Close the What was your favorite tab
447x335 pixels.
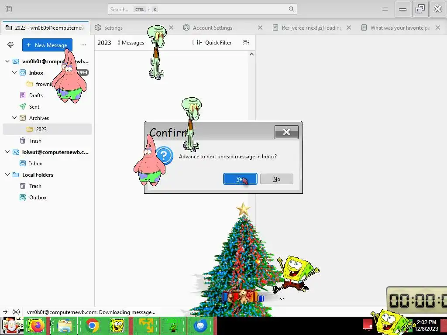pos(438,27)
